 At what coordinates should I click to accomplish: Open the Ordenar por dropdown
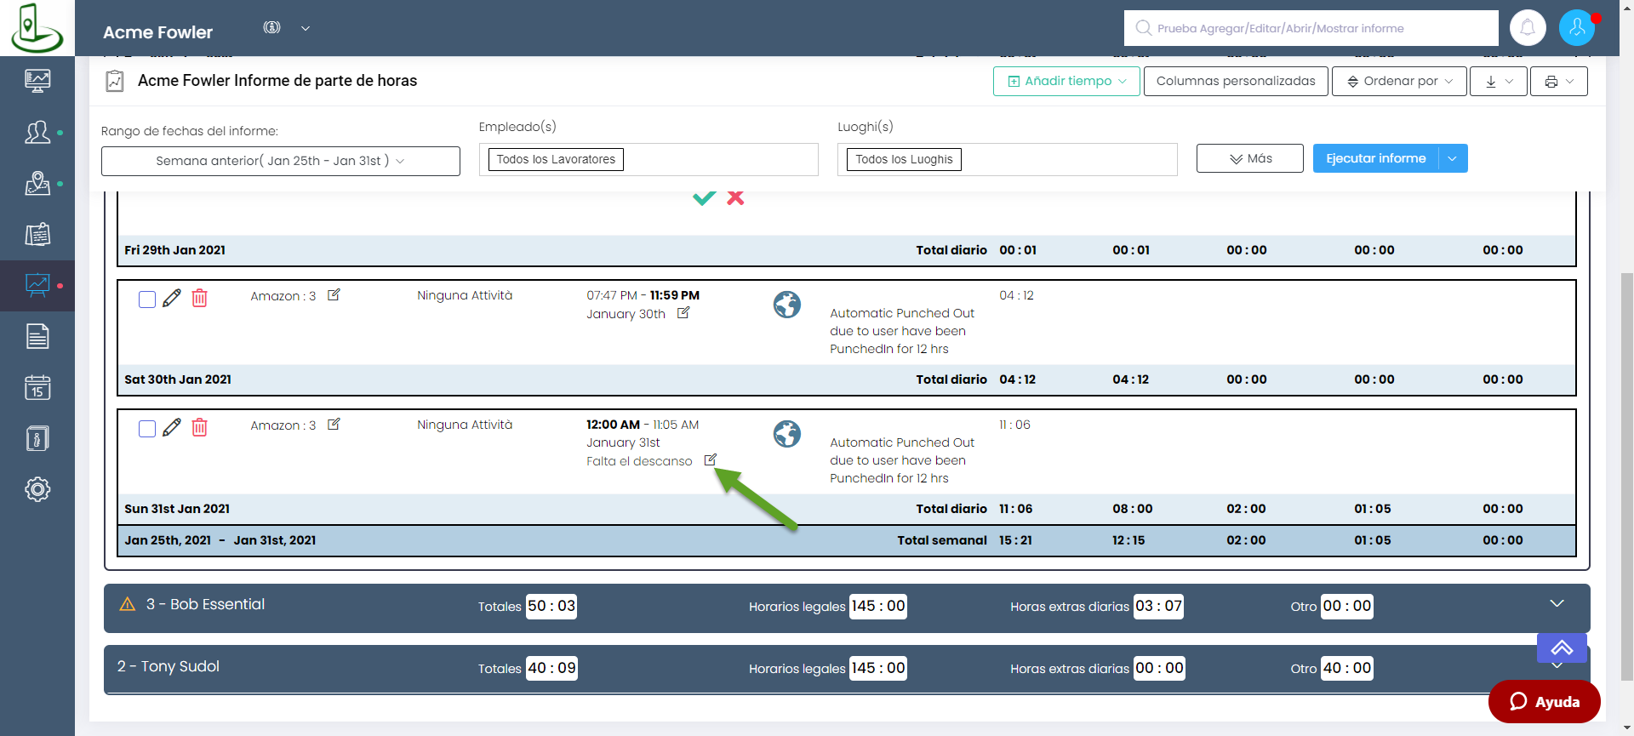(x=1398, y=81)
